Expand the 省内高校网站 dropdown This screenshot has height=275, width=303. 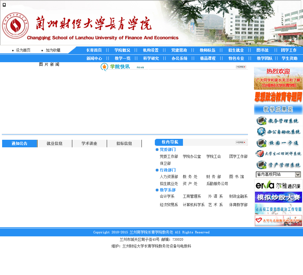pyautogui.click(x=298, y=174)
